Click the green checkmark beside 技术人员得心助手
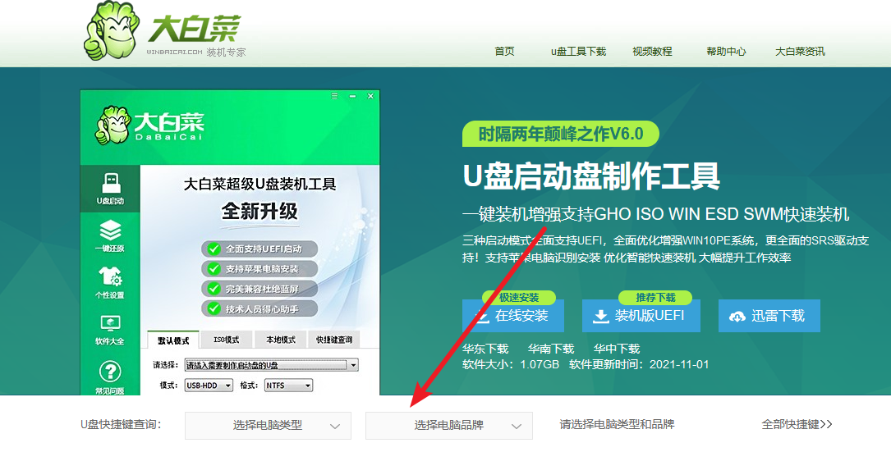891x452 pixels. pos(214,308)
